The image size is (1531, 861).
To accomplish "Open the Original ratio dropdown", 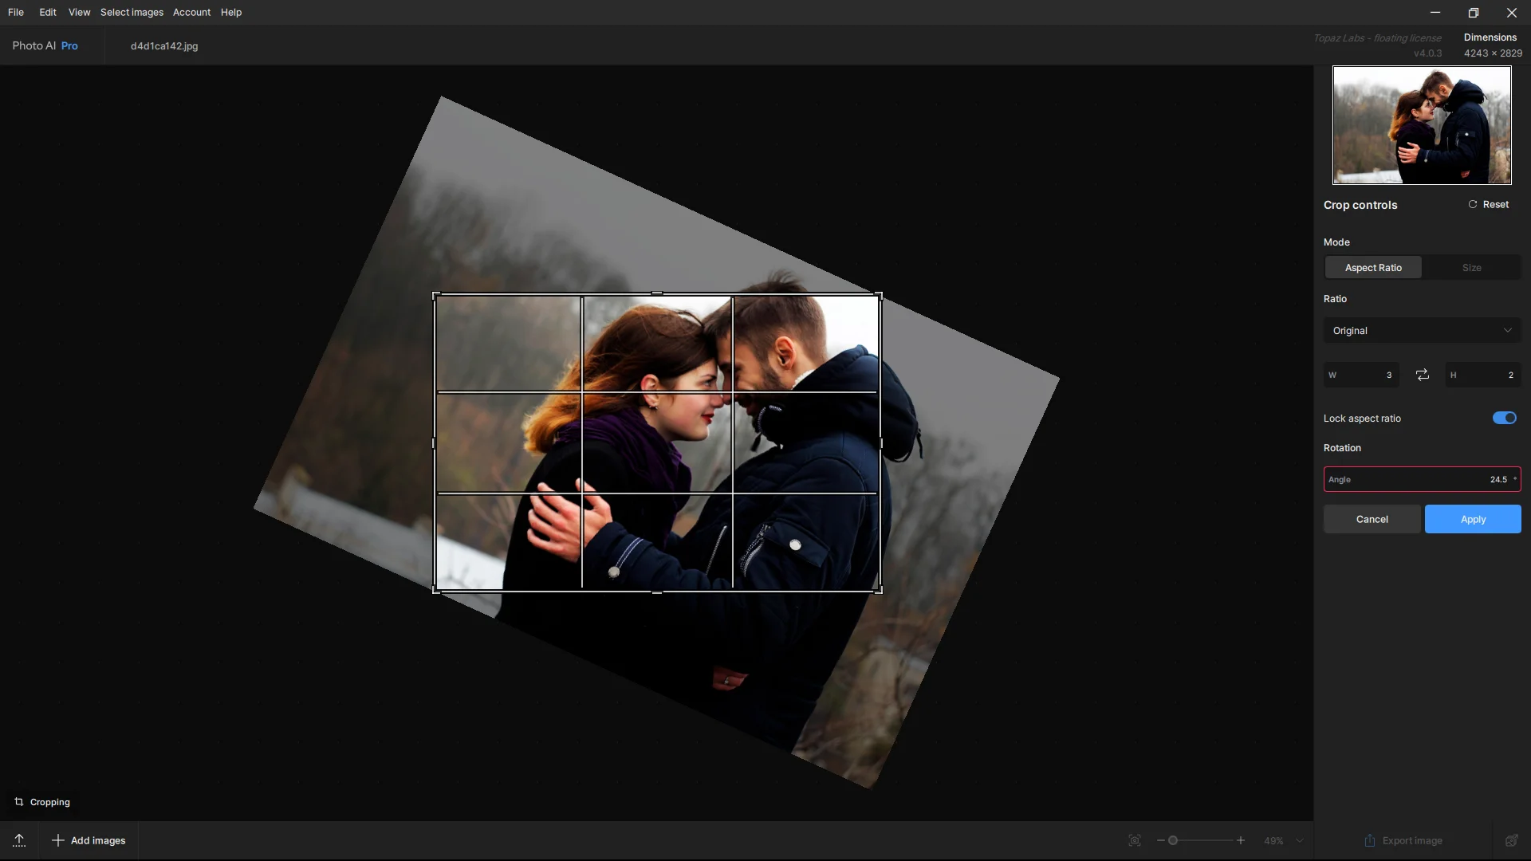I will (x=1422, y=330).
